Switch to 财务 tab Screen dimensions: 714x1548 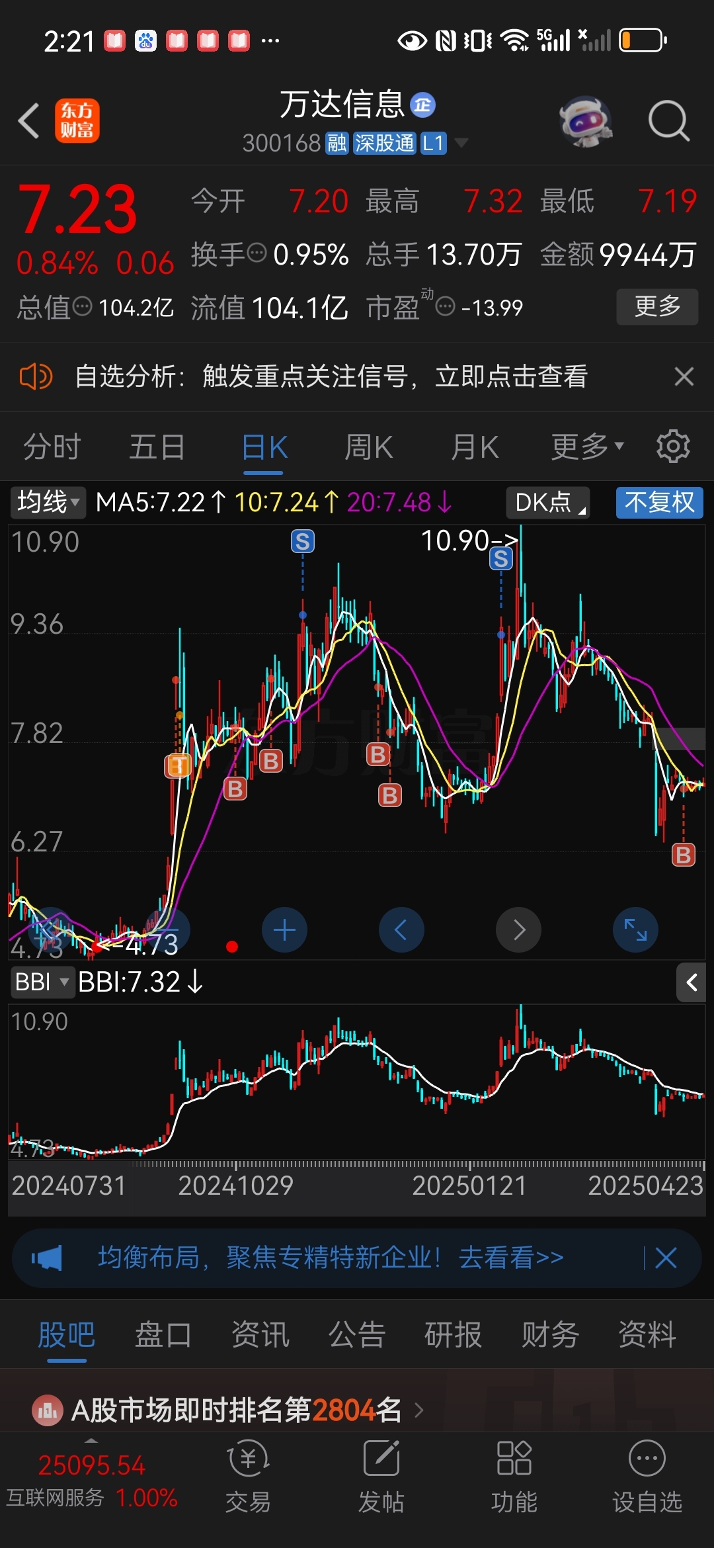(x=550, y=1334)
